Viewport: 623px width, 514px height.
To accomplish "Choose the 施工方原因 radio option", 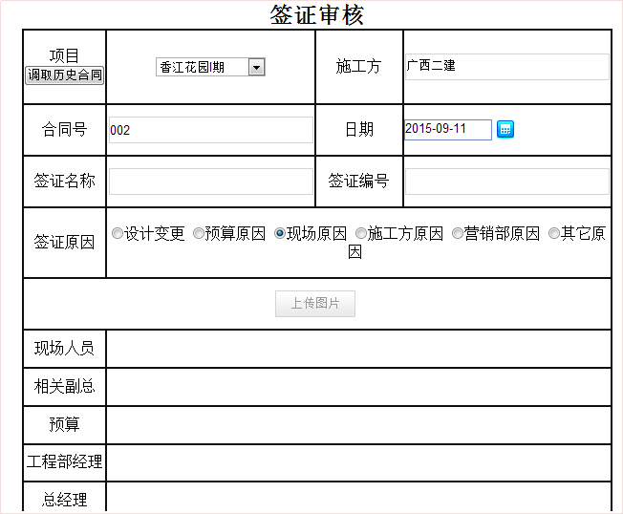I will (361, 233).
